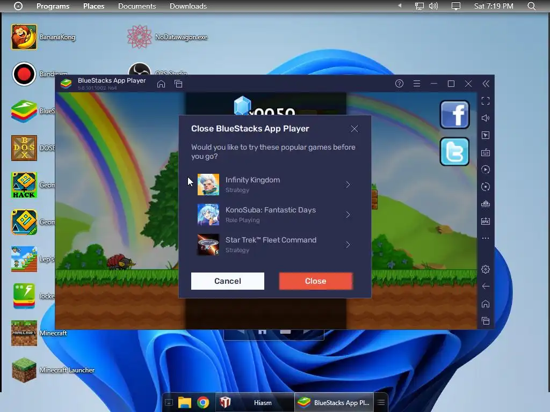Viewport: 550px width, 412px height.
Task: Show more sidebar tools with three dots
Action: 486,238
